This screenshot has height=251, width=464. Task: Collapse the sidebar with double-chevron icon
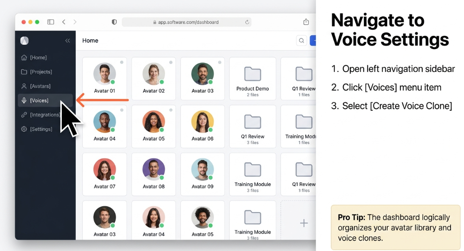[67, 41]
